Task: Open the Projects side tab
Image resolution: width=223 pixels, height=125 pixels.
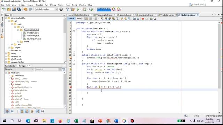Action: tap(2, 34)
